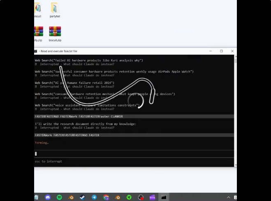
Task: Open Steam from the taskbar
Action: (82, 197)
